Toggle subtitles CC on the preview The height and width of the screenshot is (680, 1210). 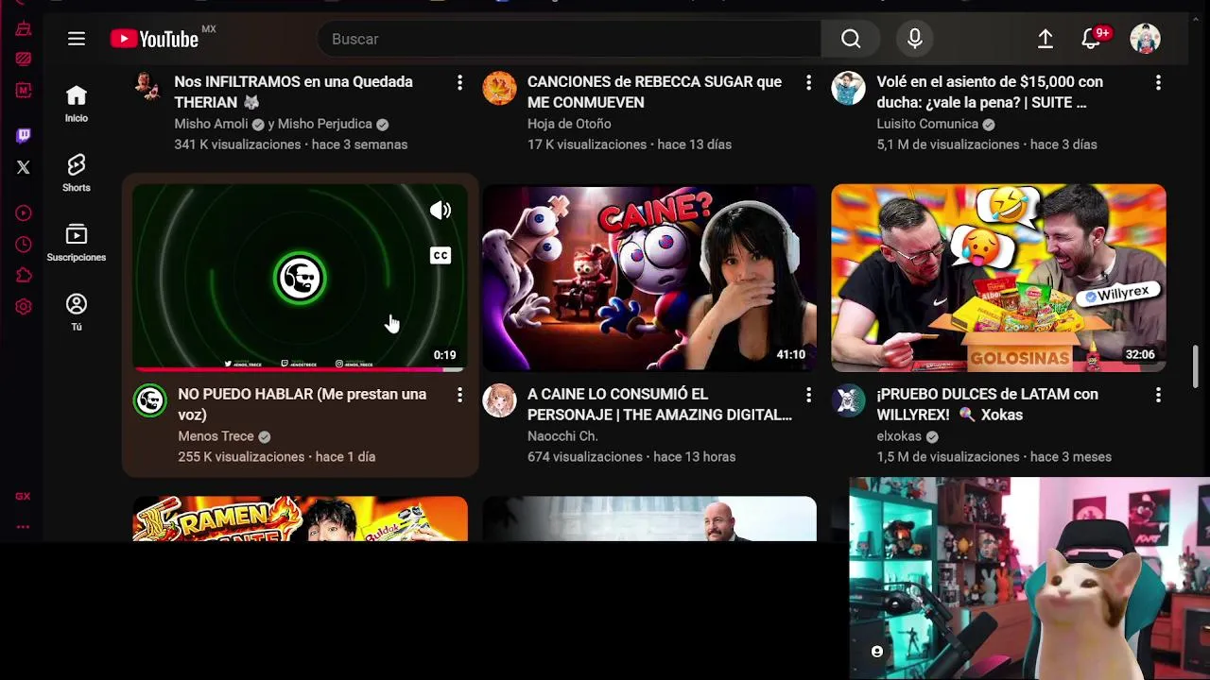[441, 255]
